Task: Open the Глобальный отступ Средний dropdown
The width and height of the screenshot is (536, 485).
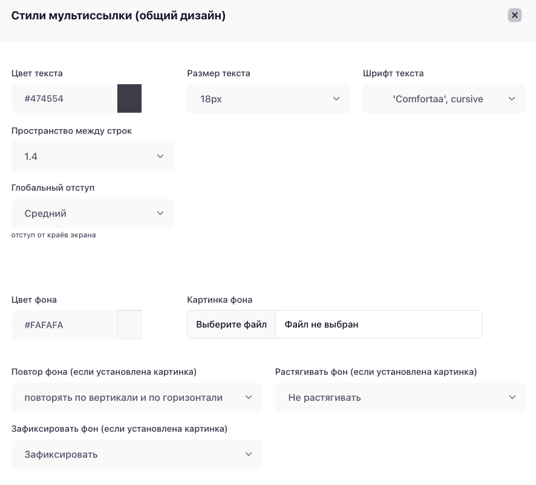Action: click(93, 213)
